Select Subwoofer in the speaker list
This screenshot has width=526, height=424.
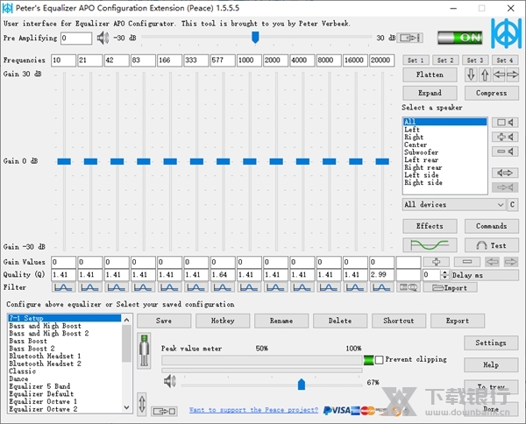click(x=423, y=152)
